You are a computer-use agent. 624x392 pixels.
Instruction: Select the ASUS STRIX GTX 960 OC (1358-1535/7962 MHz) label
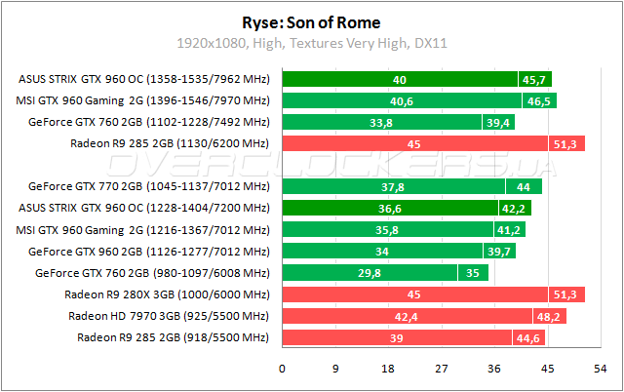tap(143, 79)
